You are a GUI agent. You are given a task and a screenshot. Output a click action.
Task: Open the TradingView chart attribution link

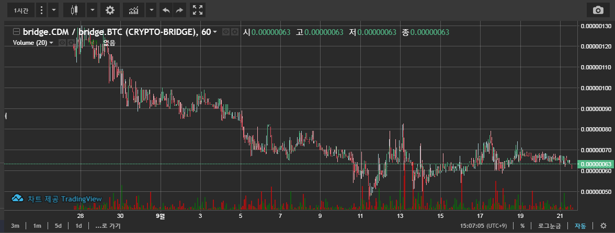click(64, 199)
